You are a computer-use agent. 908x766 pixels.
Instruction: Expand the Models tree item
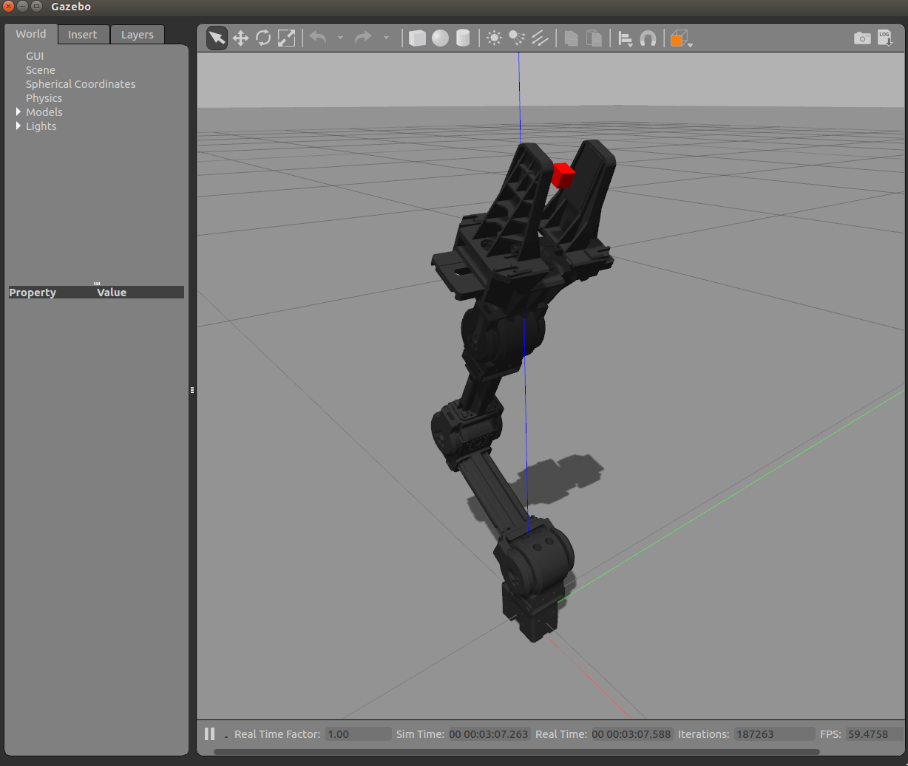point(18,112)
